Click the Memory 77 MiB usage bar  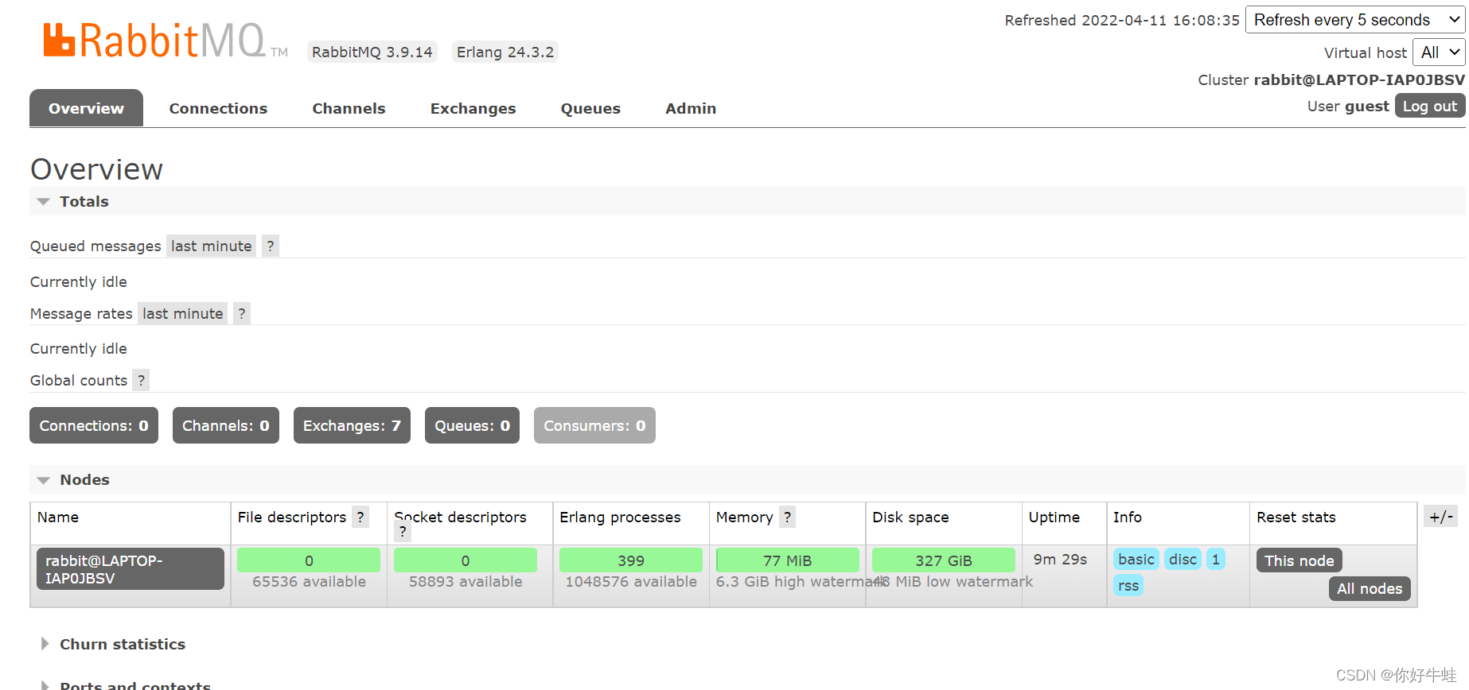point(788,560)
